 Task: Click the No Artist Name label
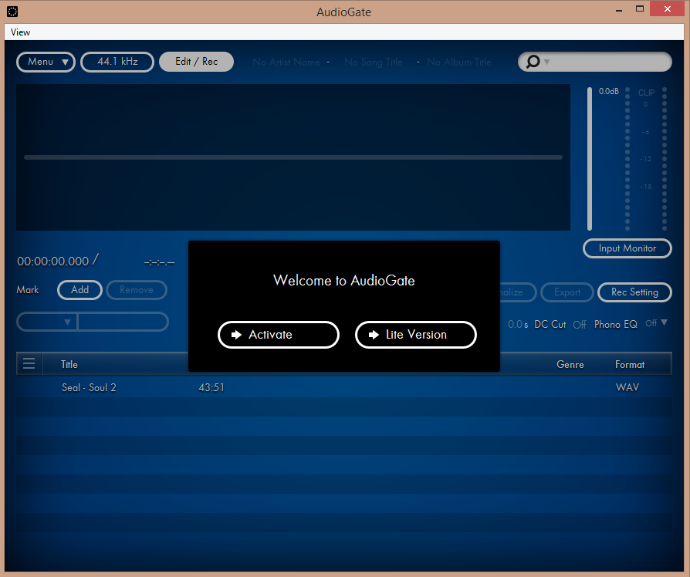click(x=286, y=62)
